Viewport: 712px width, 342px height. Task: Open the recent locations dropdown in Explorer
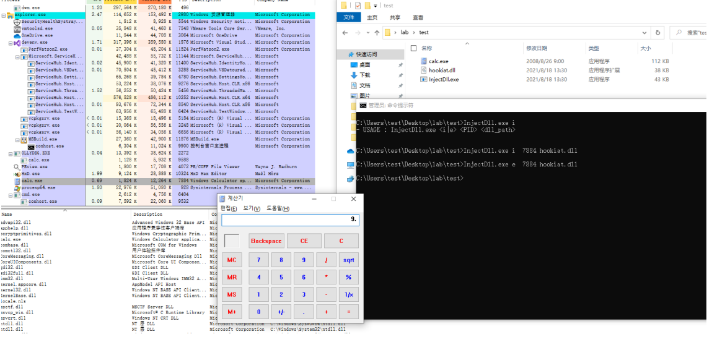[367, 33]
